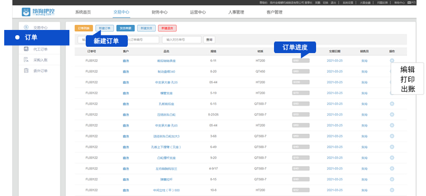Click the 0/32 order progress bar
Screen dimensions: 426x196
pos(301,190)
